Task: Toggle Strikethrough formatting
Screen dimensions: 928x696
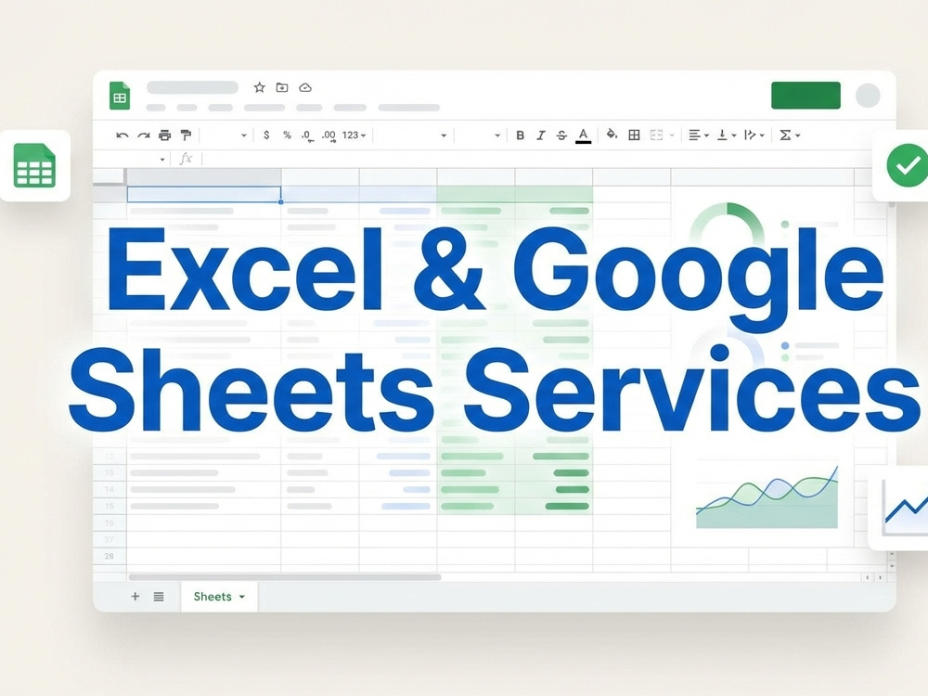Action: pos(561,135)
